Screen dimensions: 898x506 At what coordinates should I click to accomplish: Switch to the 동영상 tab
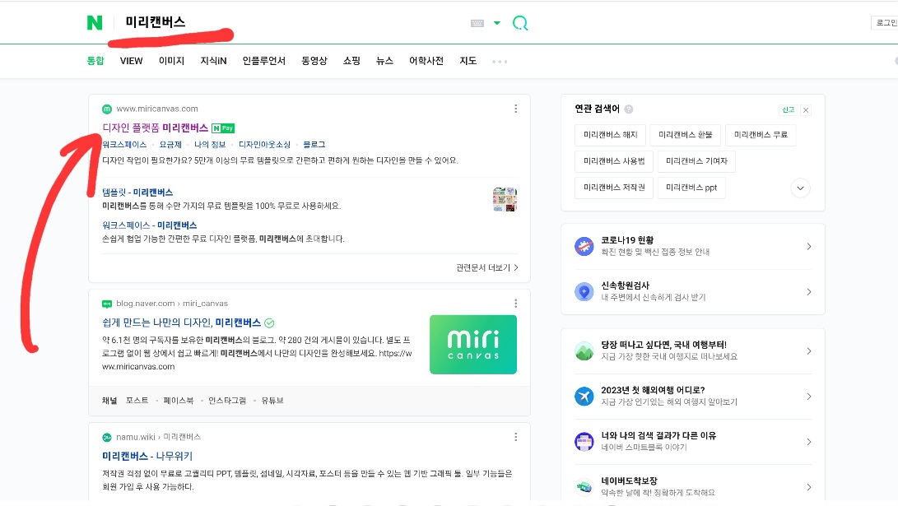click(314, 61)
